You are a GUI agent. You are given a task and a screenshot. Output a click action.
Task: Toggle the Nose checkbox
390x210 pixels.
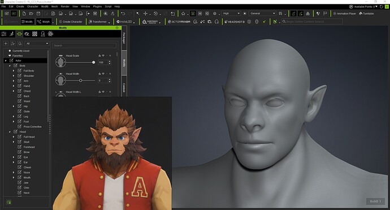pyautogui.click(x=19, y=173)
